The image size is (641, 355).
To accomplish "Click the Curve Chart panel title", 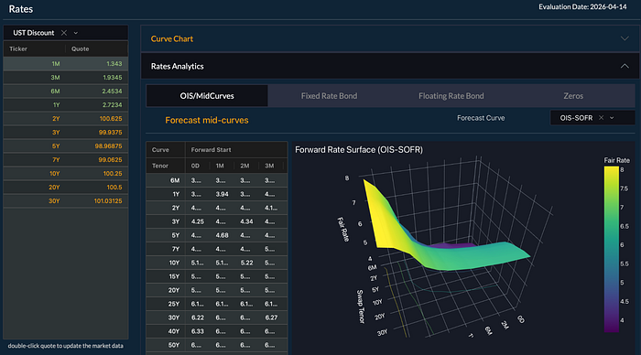I will (172, 38).
